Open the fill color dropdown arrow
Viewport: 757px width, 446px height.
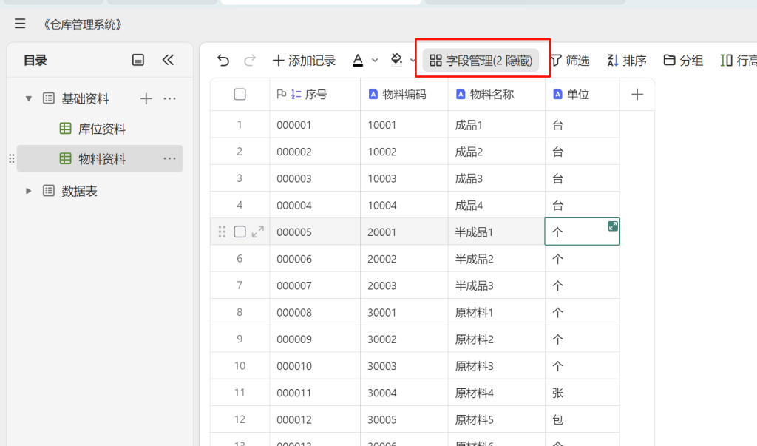coord(413,61)
